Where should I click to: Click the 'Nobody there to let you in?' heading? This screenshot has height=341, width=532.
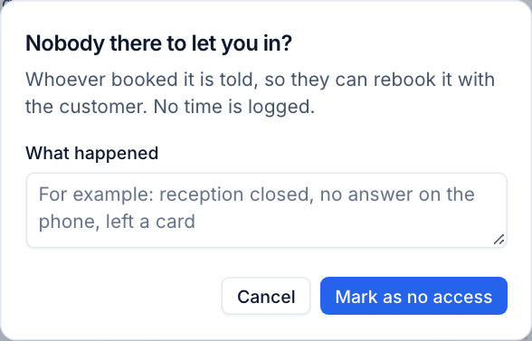coord(159,43)
